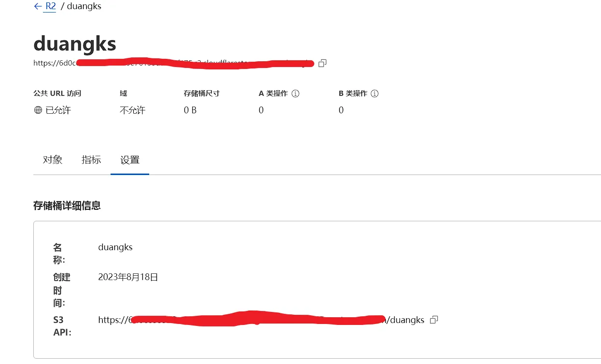This screenshot has width=601, height=364.
Task: Switch to the 对象 tab
Action: click(x=53, y=160)
